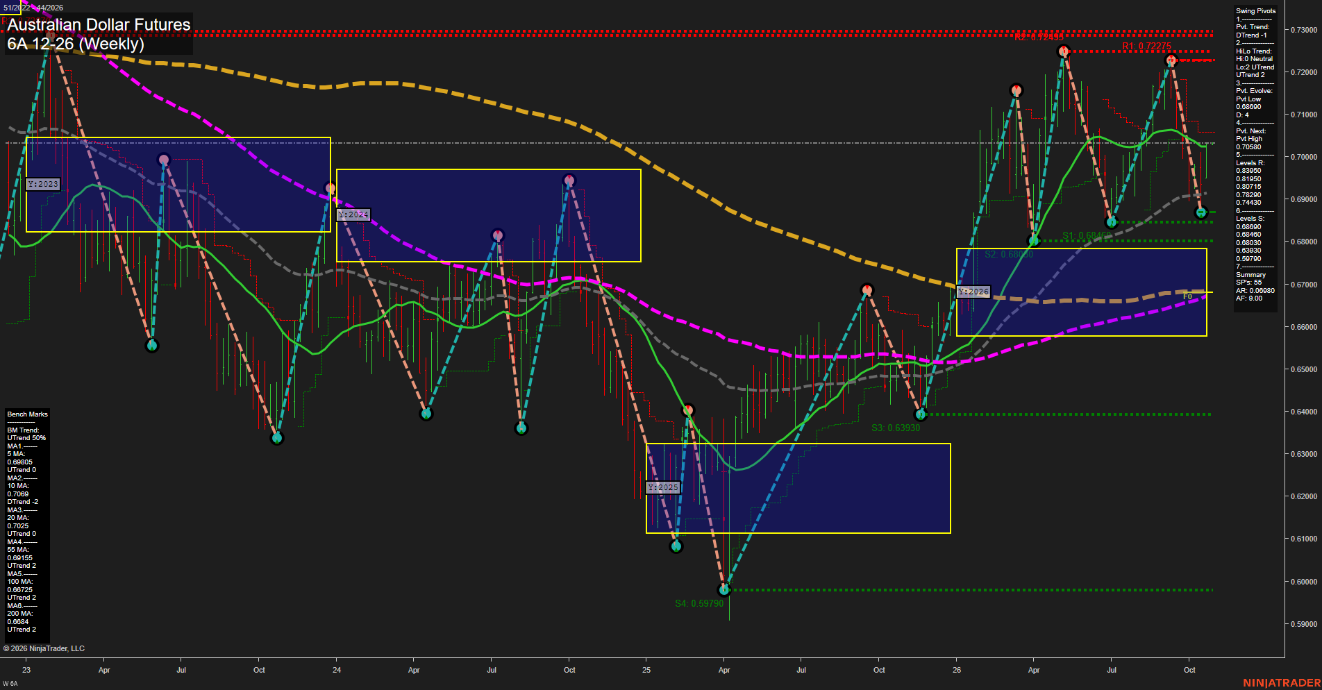The width and height of the screenshot is (1322, 690).
Task: Select the Y:2024 yearly range label
Action: pos(353,214)
